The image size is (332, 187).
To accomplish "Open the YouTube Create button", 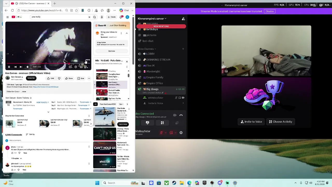I will click(x=112, y=17).
